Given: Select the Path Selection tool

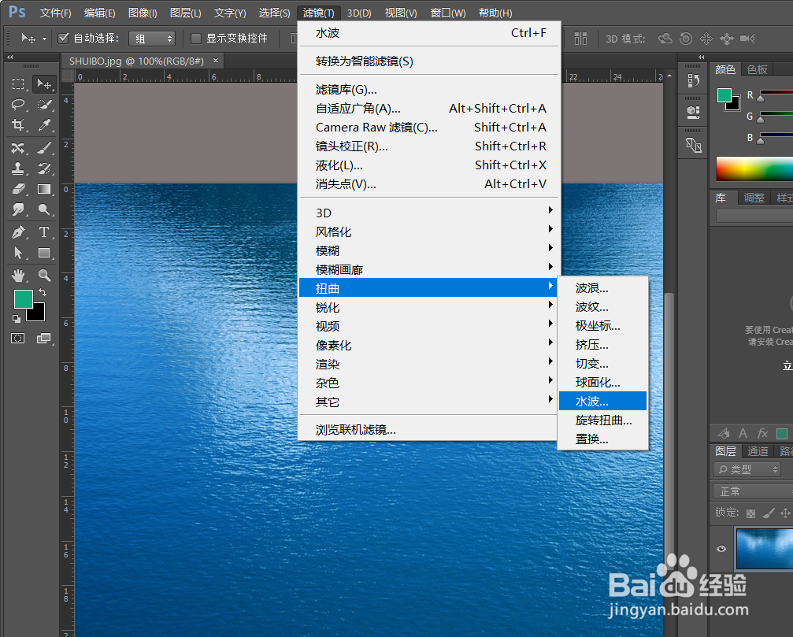Looking at the screenshot, I should [x=18, y=252].
